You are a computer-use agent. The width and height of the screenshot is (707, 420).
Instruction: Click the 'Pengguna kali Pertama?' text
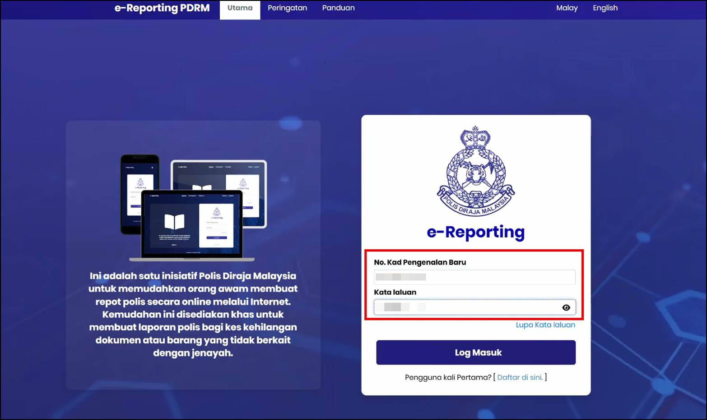(x=448, y=377)
